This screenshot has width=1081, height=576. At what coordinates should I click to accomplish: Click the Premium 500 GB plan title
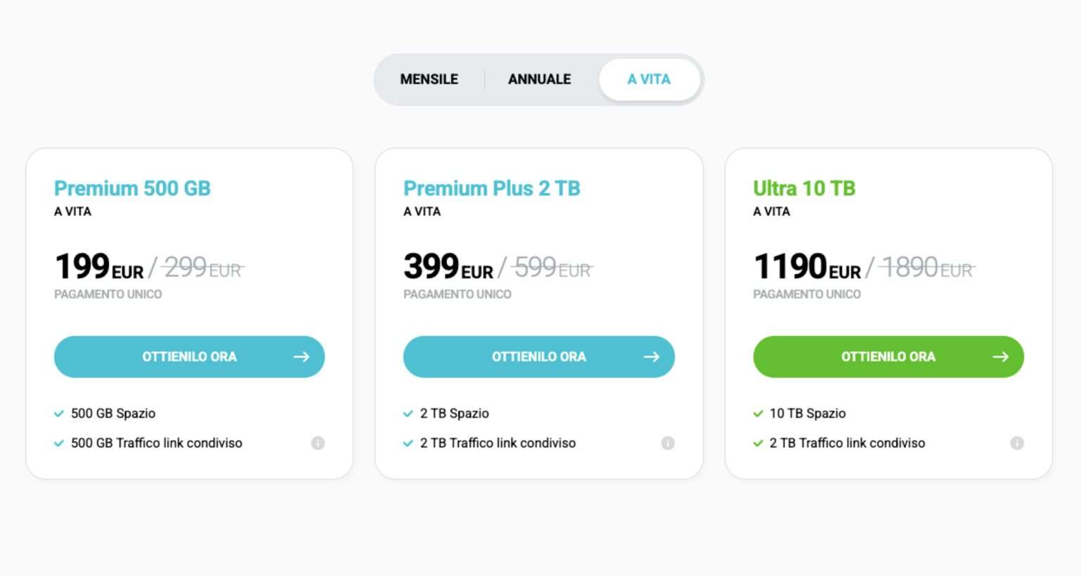click(132, 188)
